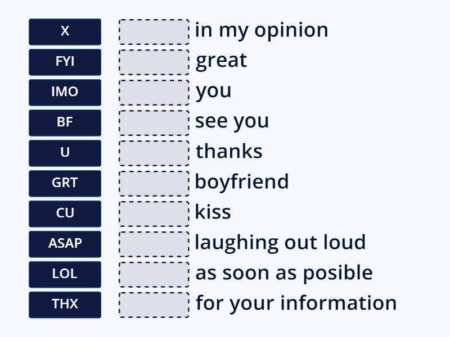This screenshot has height=337, width=450.
Task: Select the CU abbreviation tile
Action: [65, 213]
